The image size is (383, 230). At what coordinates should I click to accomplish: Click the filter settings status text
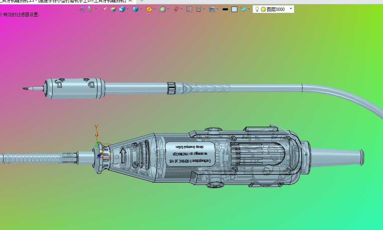pyautogui.click(x=20, y=15)
